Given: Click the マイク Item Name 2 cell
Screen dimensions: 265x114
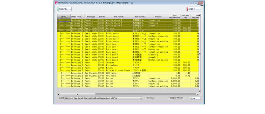Looking at the screenshot, I should 140,65.
